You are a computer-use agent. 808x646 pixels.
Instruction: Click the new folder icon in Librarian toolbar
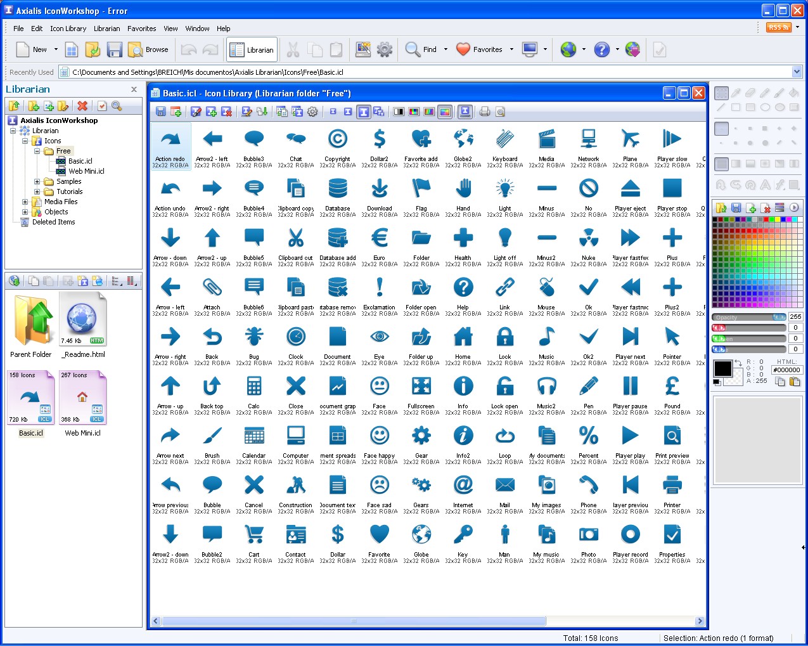point(34,106)
